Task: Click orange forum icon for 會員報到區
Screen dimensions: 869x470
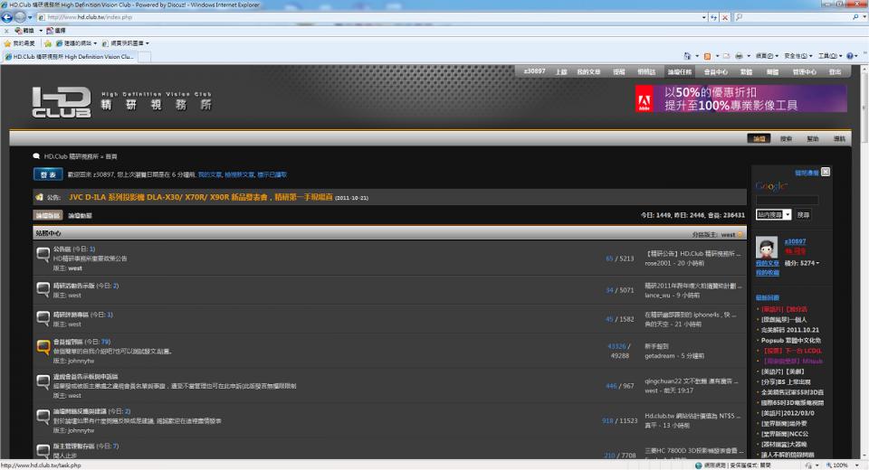Action: [43, 347]
